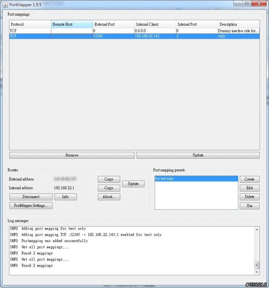Sort by Protocol column header
Image resolution: width=269 pixels, height=288 pixels.
(x=30, y=24)
